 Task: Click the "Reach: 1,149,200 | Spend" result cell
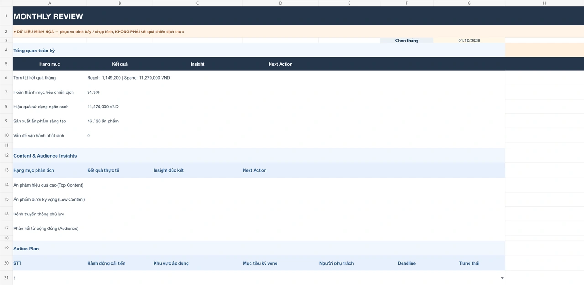click(x=129, y=78)
